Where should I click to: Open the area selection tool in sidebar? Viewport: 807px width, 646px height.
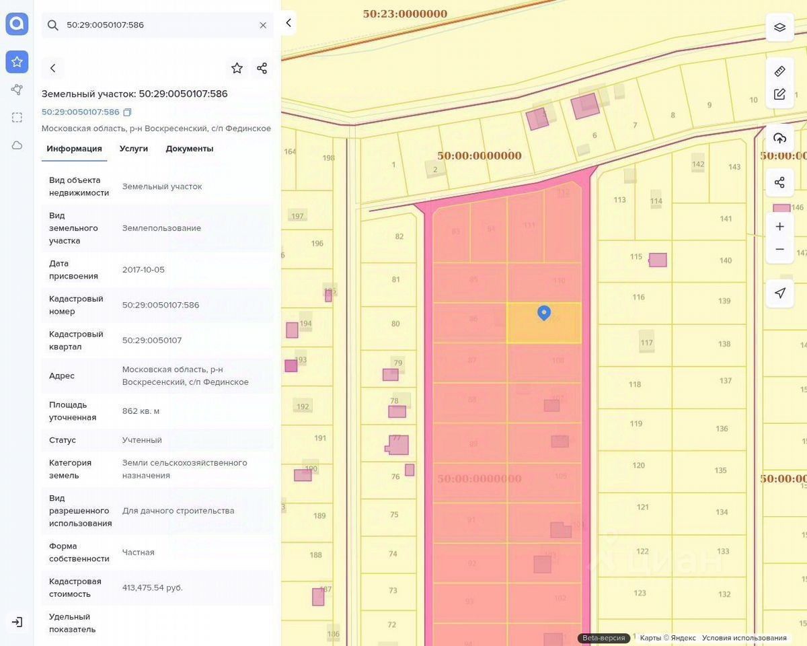coord(17,117)
